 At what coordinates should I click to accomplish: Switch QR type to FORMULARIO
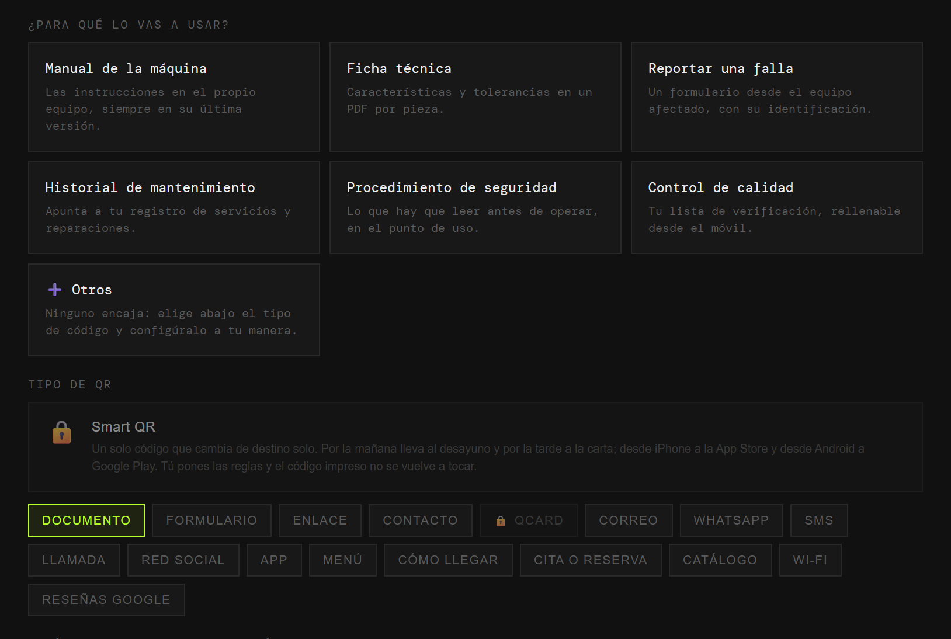coord(211,520)
